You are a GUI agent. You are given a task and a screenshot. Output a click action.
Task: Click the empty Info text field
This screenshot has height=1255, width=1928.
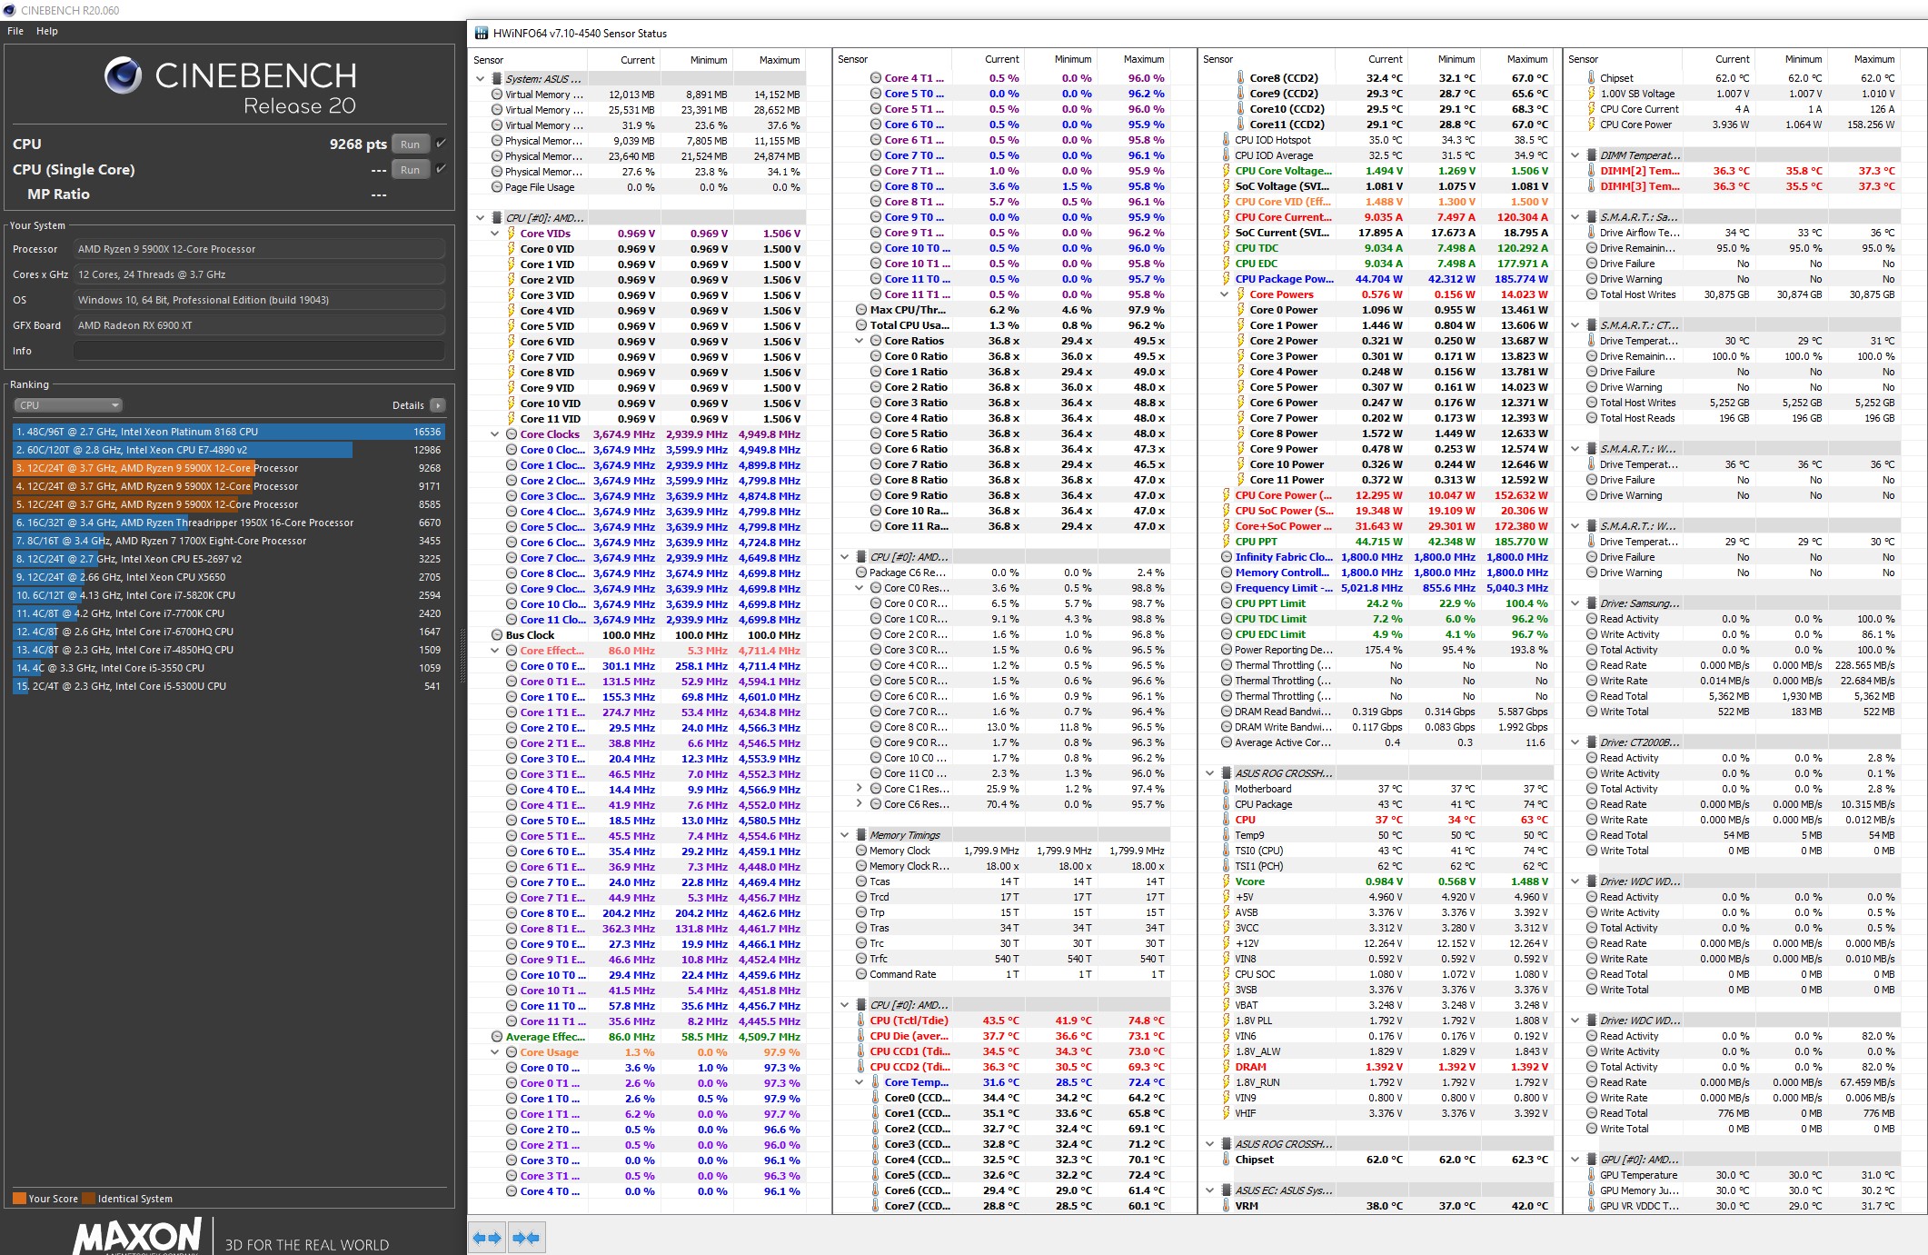pyautogui.click(x=259, y=351)
